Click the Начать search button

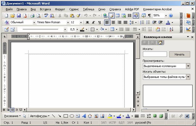[x=180, y=54]
